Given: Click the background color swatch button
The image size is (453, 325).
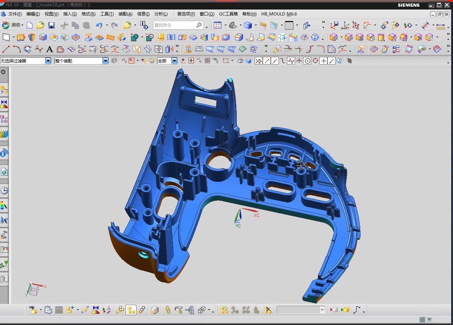Looking at the screenshot, I should point(289,25).
